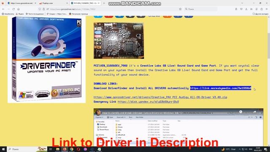Open 'Другие закладки' bookmarks folder

261,14
